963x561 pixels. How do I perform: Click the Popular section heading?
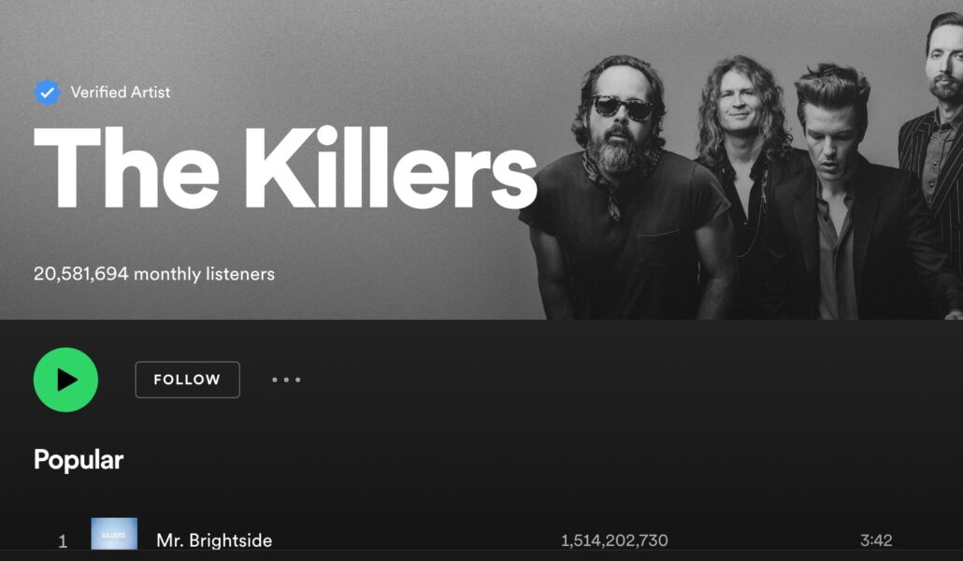[79, 460]
